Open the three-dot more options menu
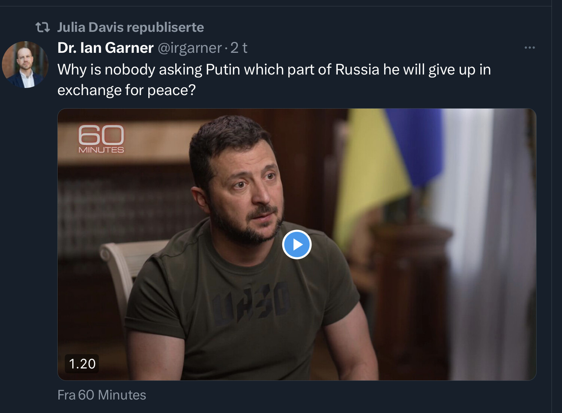The height and width of the screenshot is (413, 562). point(529,48)
